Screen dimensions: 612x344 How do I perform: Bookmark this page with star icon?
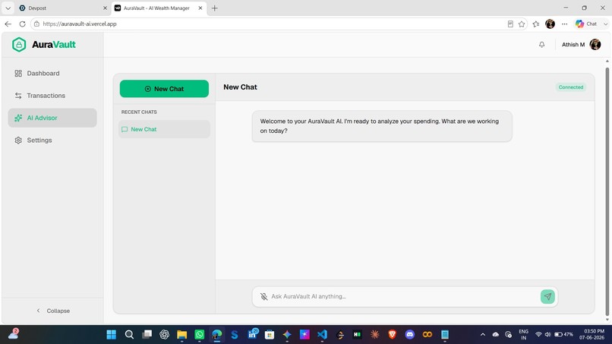pyautogui.click(x=522, y=24)
